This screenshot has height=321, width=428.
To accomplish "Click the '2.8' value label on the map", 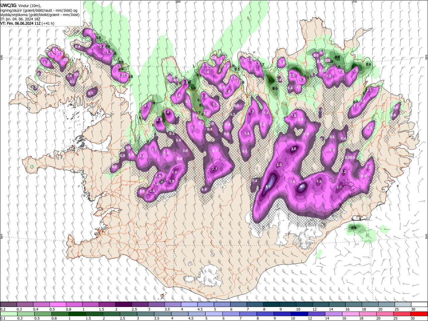I will pyautogui.click(x=167, y=112).
